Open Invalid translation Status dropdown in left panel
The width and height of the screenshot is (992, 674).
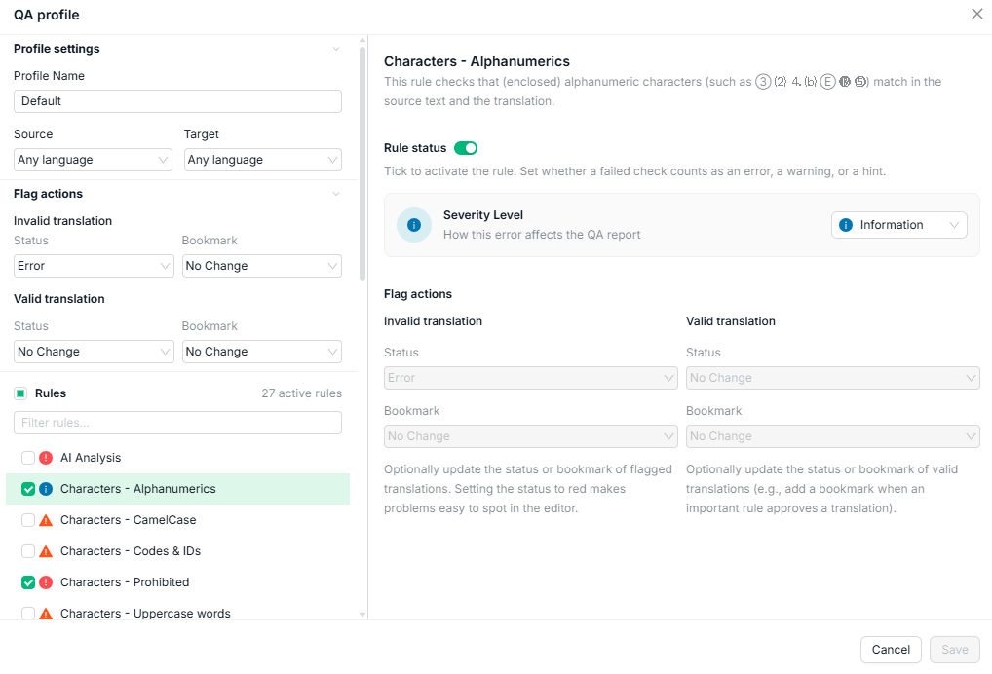pyautogui.click(x=94, y=266)
